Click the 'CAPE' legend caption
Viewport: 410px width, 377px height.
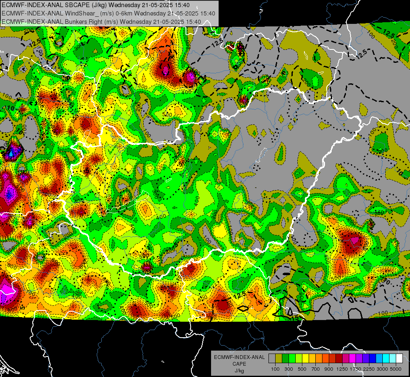pyautogui.click(x=239, y=364)
